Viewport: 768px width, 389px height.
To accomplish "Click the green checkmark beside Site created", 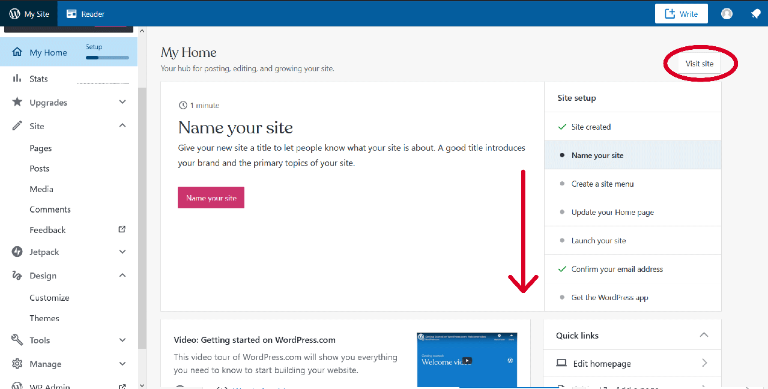I will (x=561, y=127).
